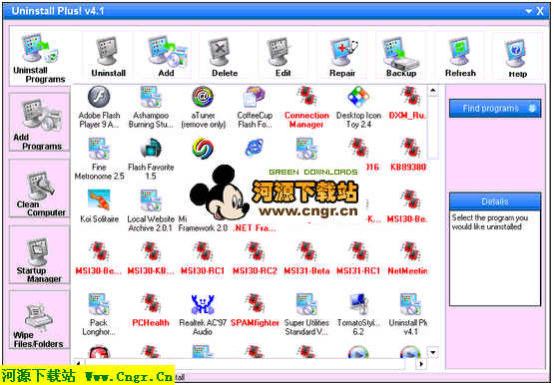Switch to Add Programs sidebar section
554x385 pixels.
tap(39, 123)
